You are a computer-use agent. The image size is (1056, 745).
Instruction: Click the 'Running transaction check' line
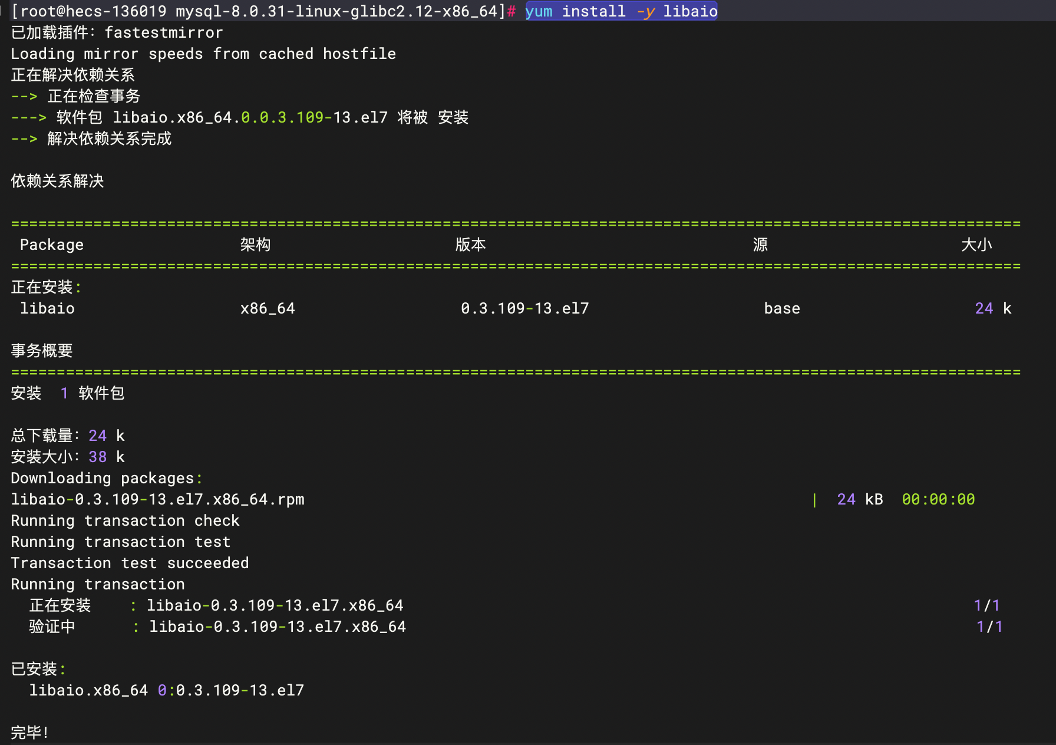(125, 520)
